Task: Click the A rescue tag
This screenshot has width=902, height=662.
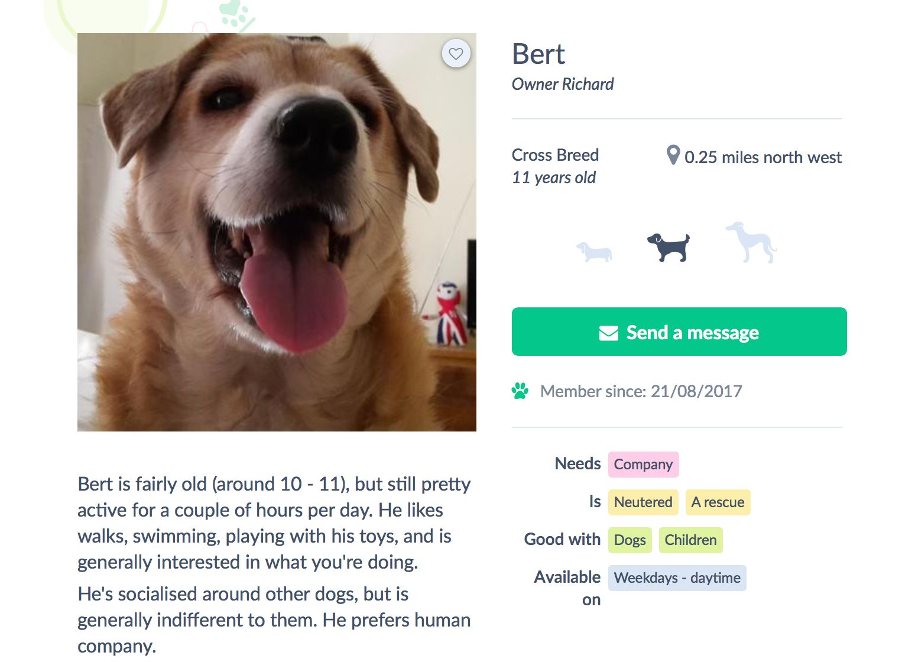Action: click(718, 502)
